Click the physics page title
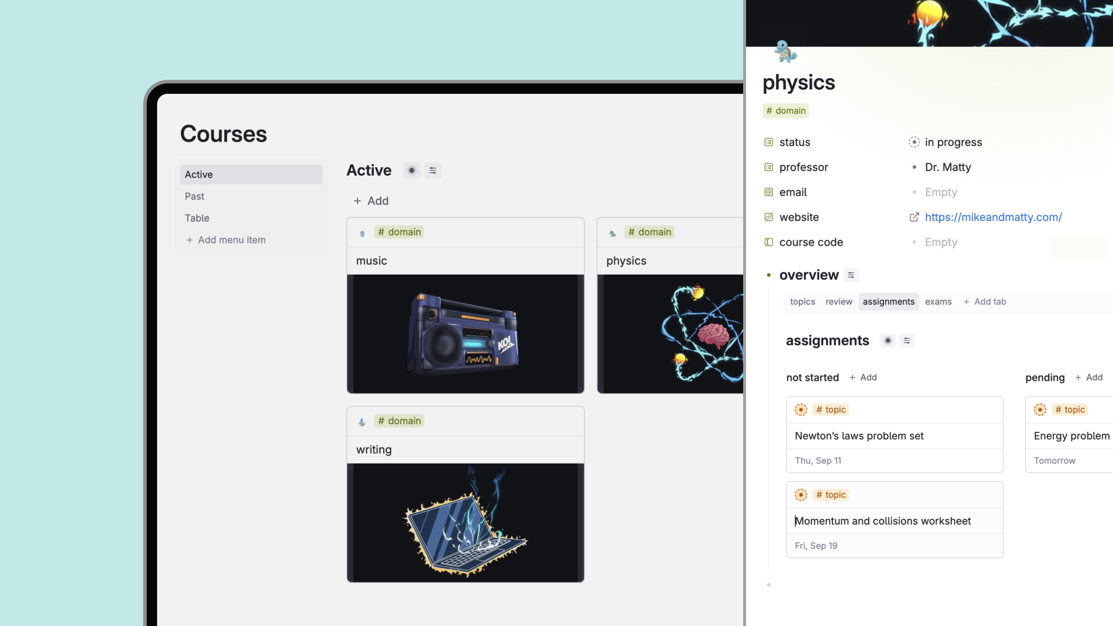Screen dimensions: 1113x626 pos(799,82)
